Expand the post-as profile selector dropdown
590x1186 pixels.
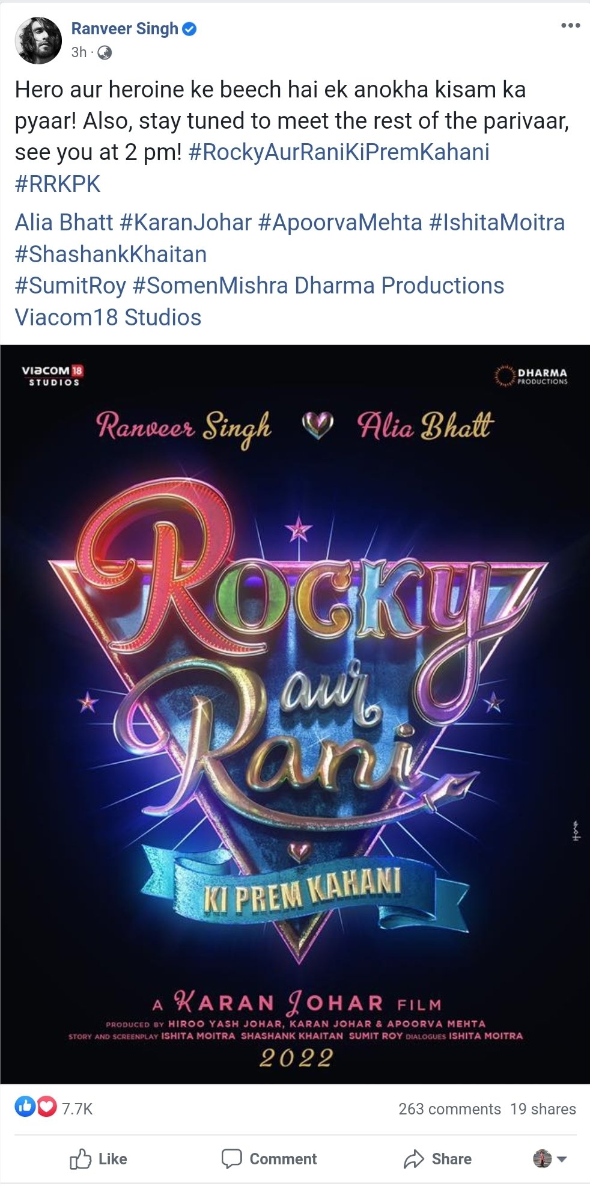coord(550,1159)
